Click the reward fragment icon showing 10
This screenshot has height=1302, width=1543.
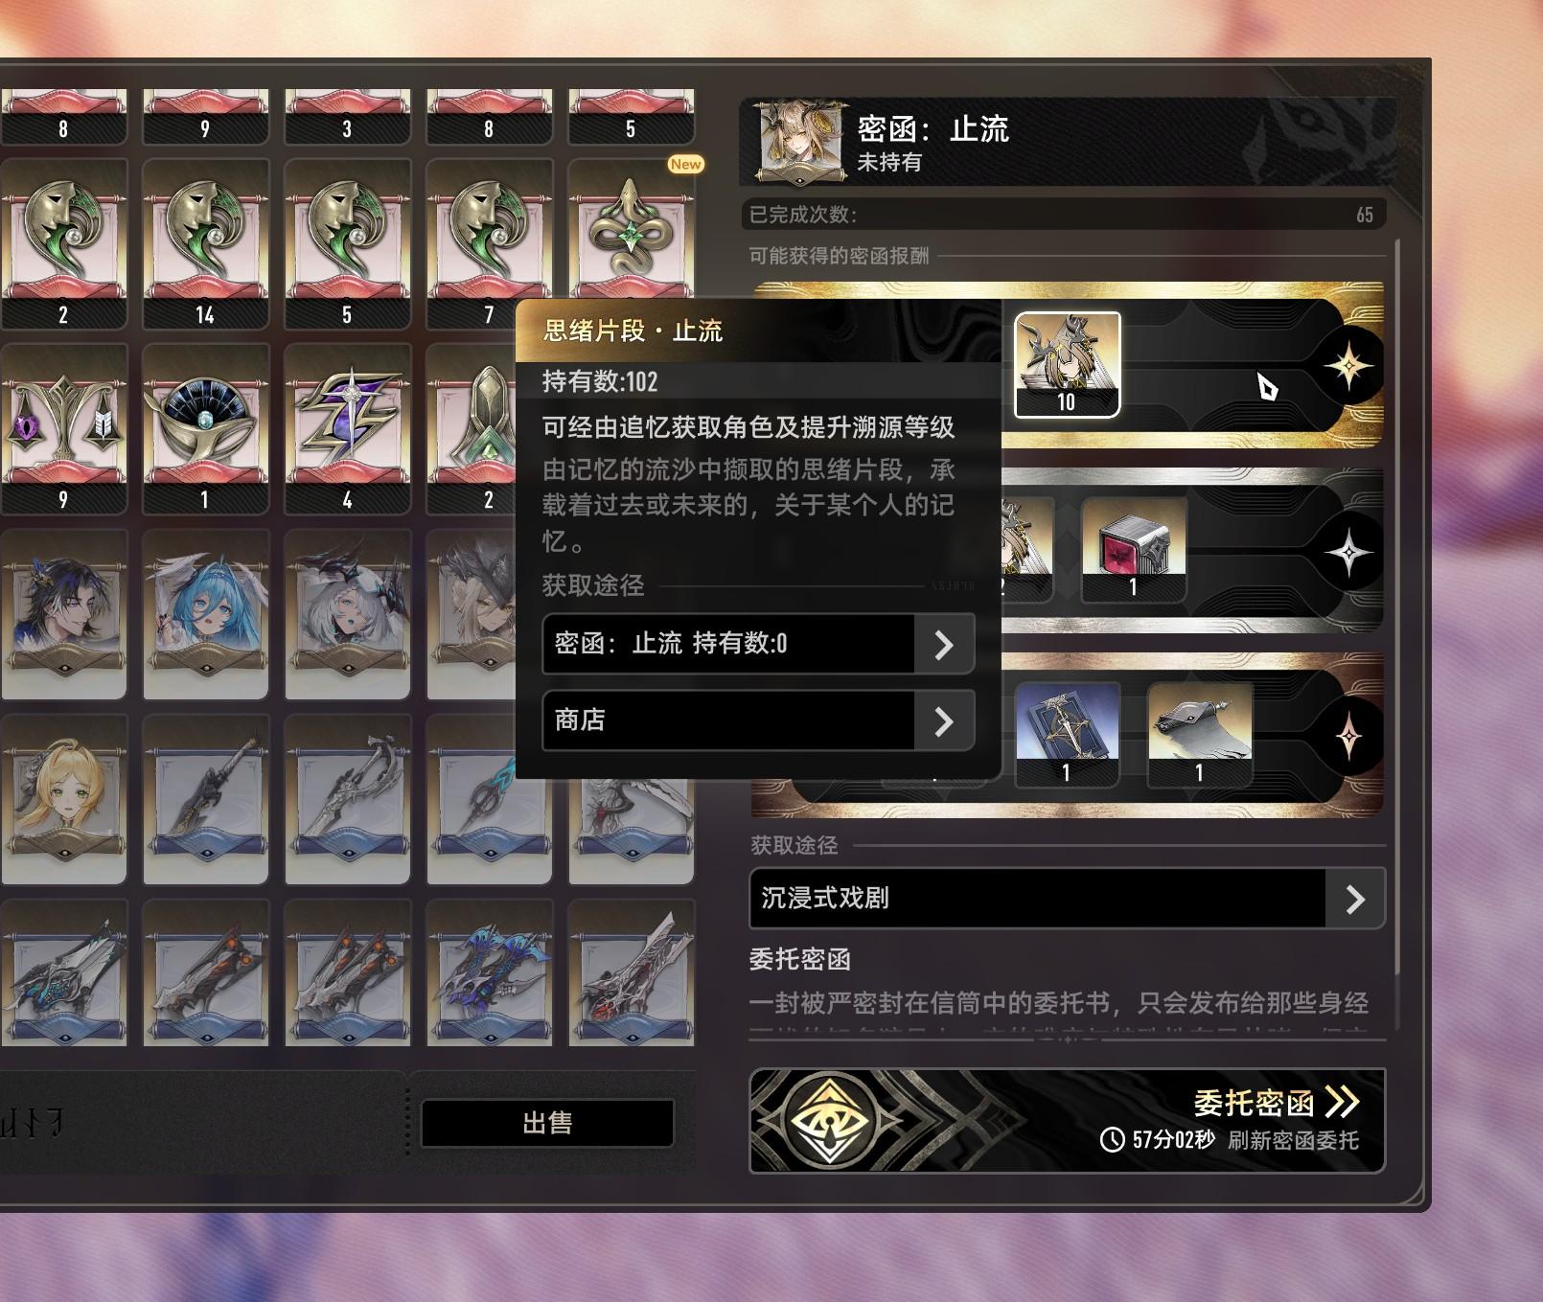1067,365
